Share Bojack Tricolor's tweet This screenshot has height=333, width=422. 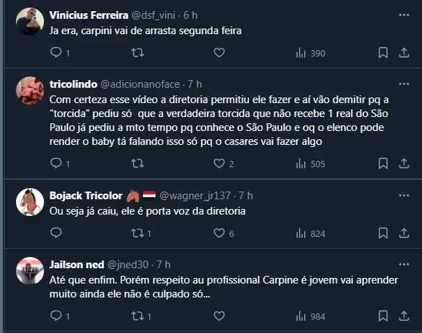click(404, 233)
